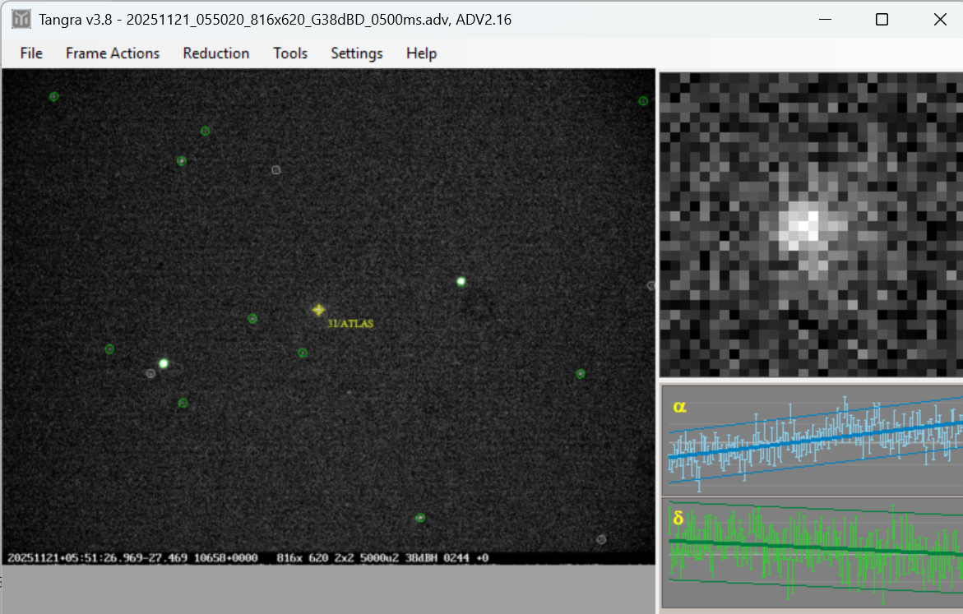Click the green-circled star in top-right corner
Screen dimensions: 963x614
point(643,101)
